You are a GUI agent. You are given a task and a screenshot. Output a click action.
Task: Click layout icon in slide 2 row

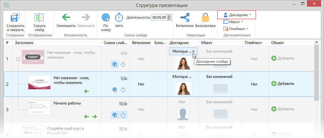(221, 88)
